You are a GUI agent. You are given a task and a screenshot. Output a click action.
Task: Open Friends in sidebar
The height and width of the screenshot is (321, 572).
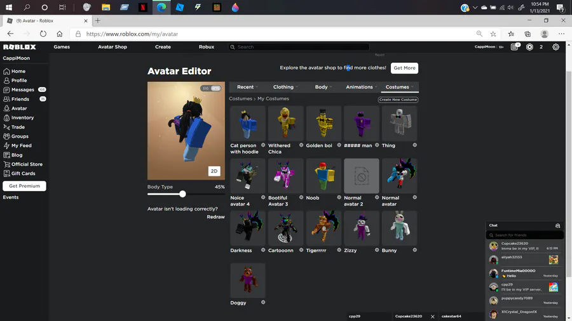(20, 99)
